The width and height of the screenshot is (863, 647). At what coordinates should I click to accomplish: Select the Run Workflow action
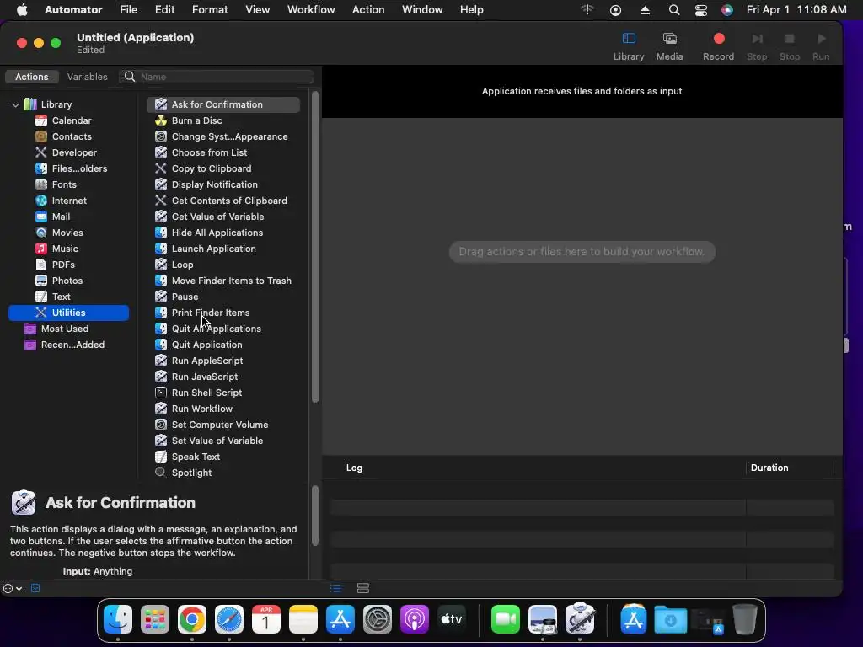tap(223, 408)
